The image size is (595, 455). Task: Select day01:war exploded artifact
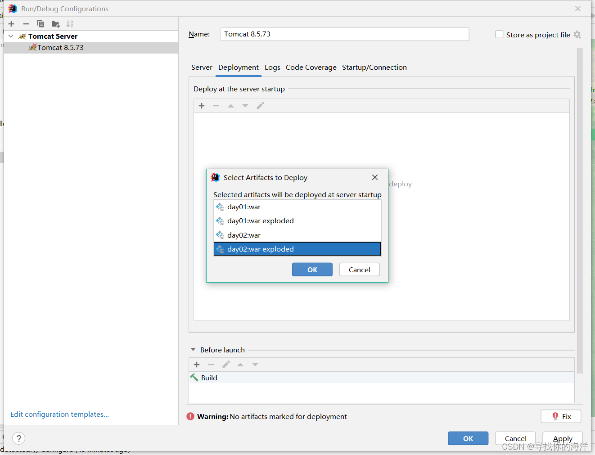coord(297,221)
